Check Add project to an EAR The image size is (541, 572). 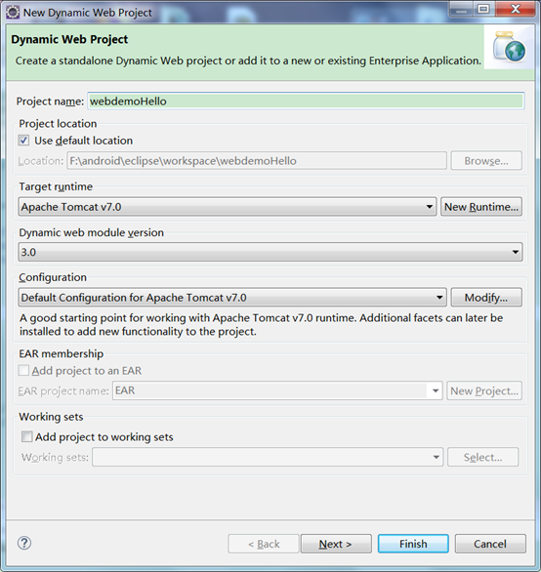23,371
